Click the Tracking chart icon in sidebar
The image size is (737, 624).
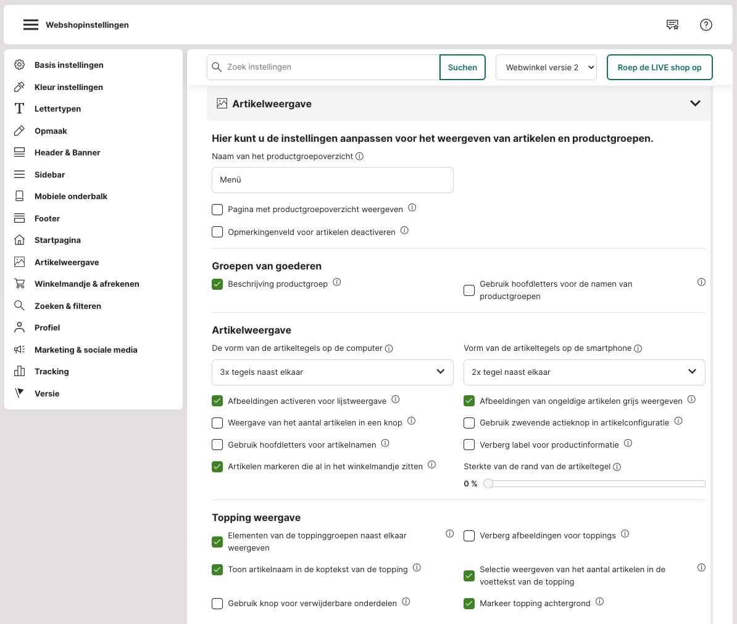point(20,371)
